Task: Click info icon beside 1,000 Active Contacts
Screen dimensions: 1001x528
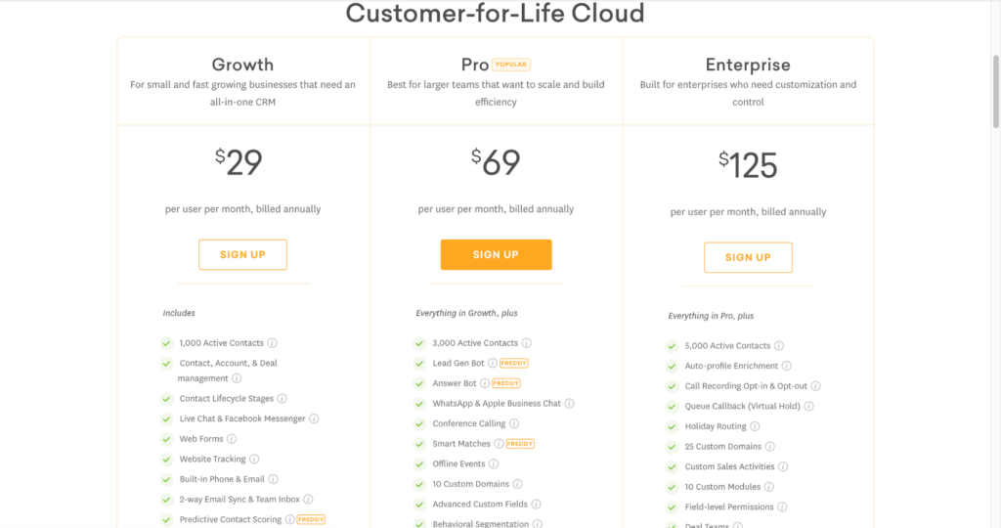Action: 273,343
